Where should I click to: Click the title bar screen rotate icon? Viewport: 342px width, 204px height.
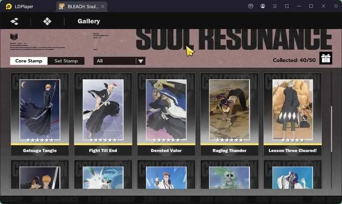click(x=287, y=6)
